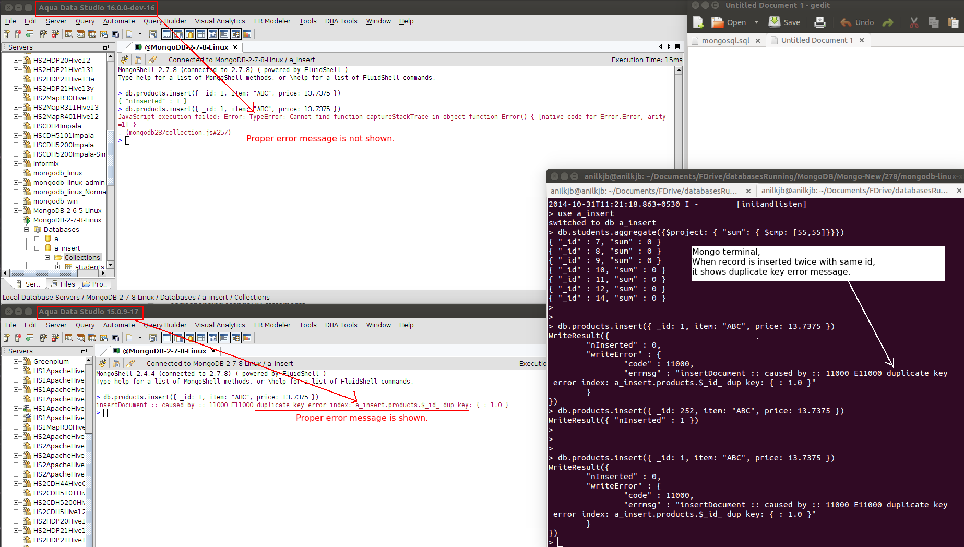Collapse the Databases node in server tree
Screen dimensions: 964x547
27,229
